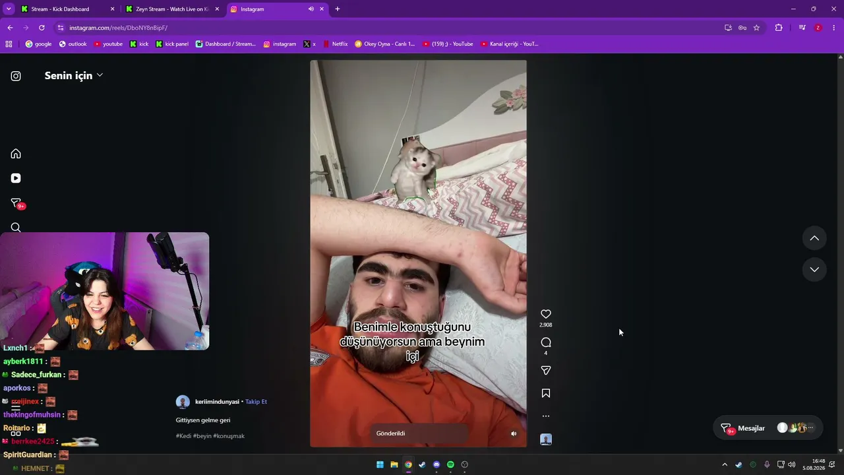The image size is (844, 475).
Task: Save the reel with the bookmark icon
Action: pos(546,393)
